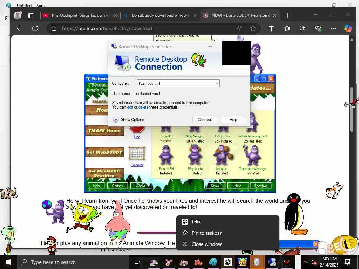Viewport: 359px width, 269px height.
Task: Click the Connect button
Action: pyautogui.click(x=205, y=120)
